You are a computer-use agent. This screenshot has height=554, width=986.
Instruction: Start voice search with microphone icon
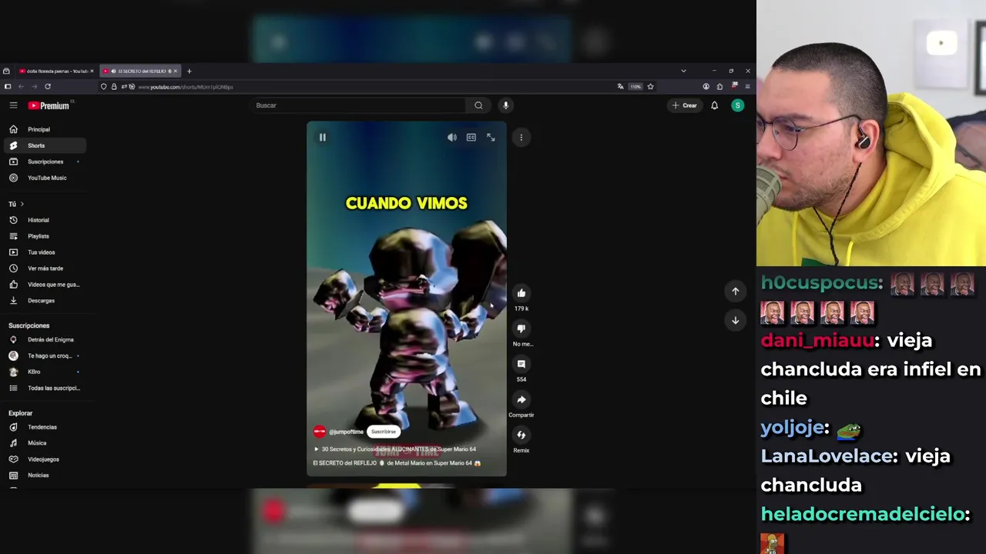click(505, 105)
